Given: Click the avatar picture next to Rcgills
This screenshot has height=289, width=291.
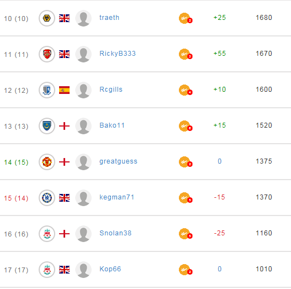Looking at the screenshot, I should 83,90.
